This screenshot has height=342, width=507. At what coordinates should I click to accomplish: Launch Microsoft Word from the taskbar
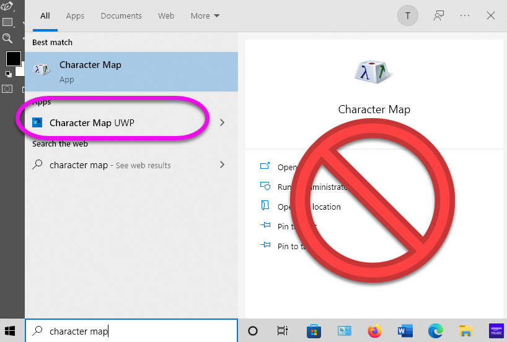point(405,331)
